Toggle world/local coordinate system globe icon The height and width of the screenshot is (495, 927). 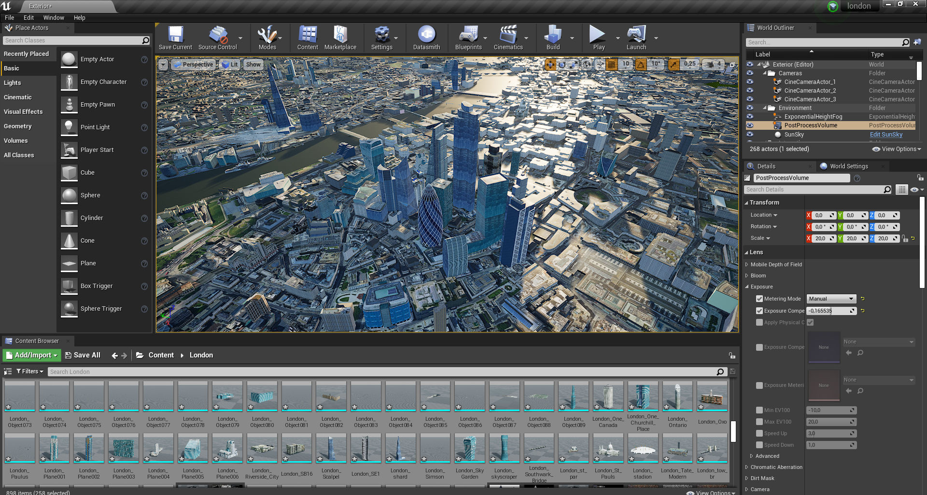coord(587,64)
